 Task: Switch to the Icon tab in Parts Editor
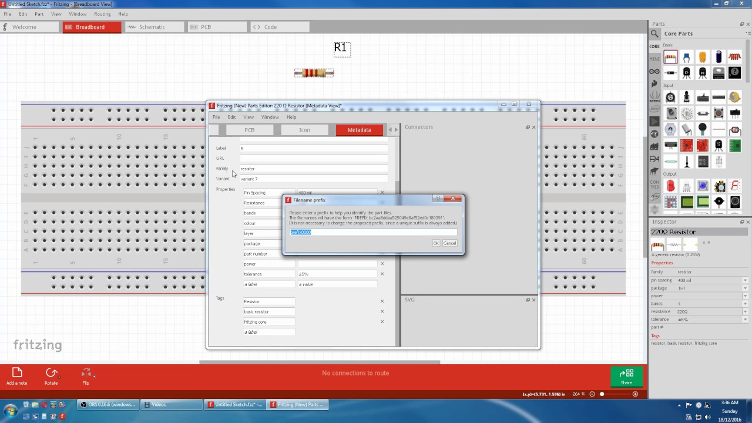click(304, 130)
